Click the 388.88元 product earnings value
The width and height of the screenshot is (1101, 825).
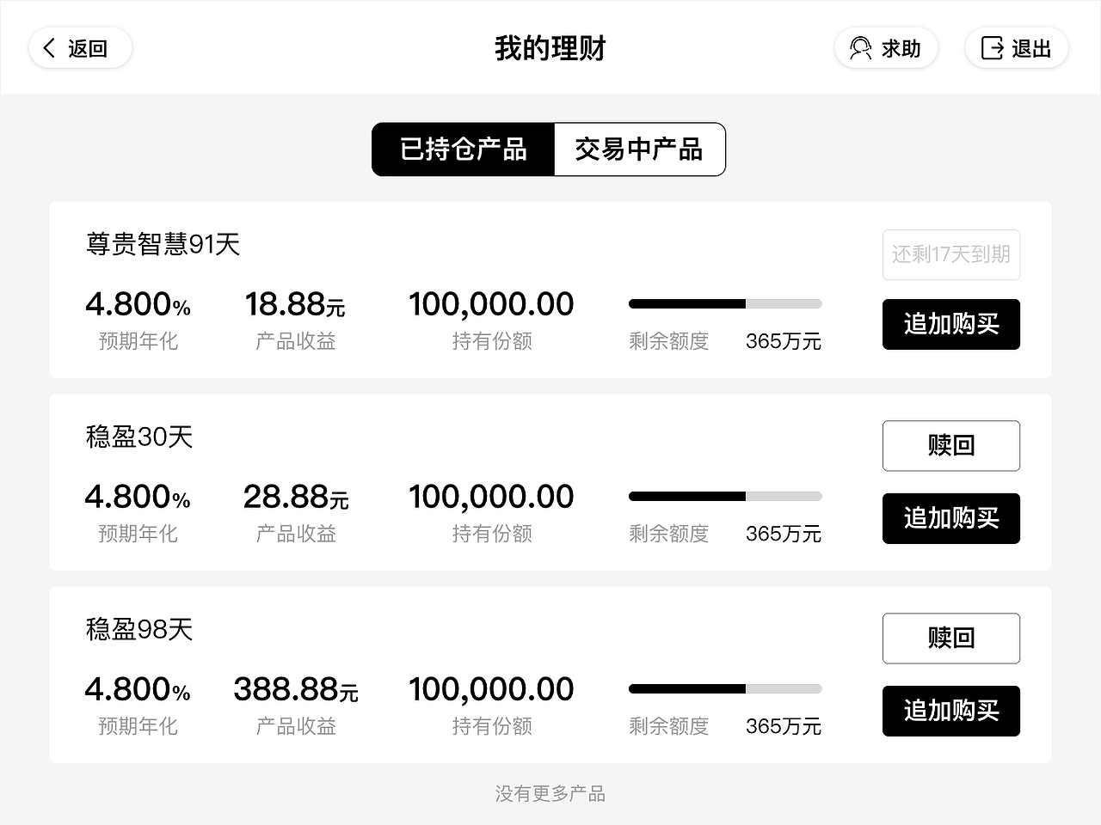coord(295,689)
